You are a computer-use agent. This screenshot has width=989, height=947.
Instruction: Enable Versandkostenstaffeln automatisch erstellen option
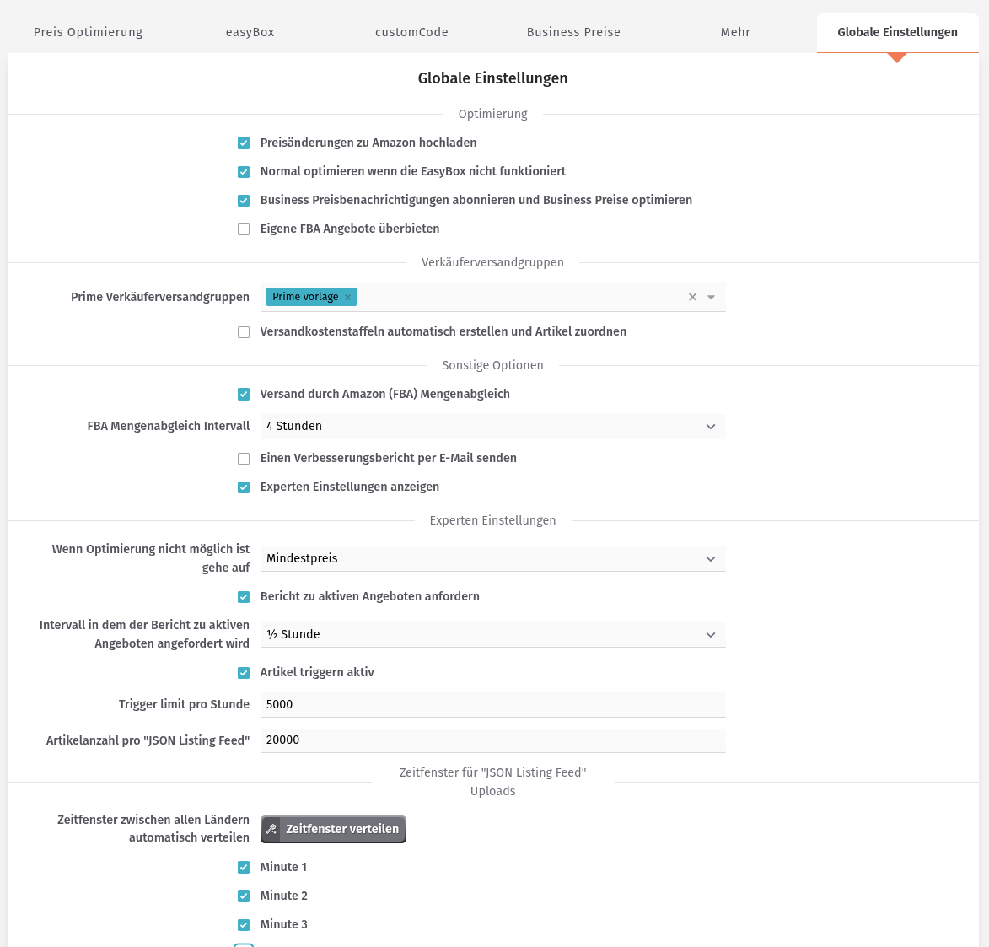[x=244, y=332]
